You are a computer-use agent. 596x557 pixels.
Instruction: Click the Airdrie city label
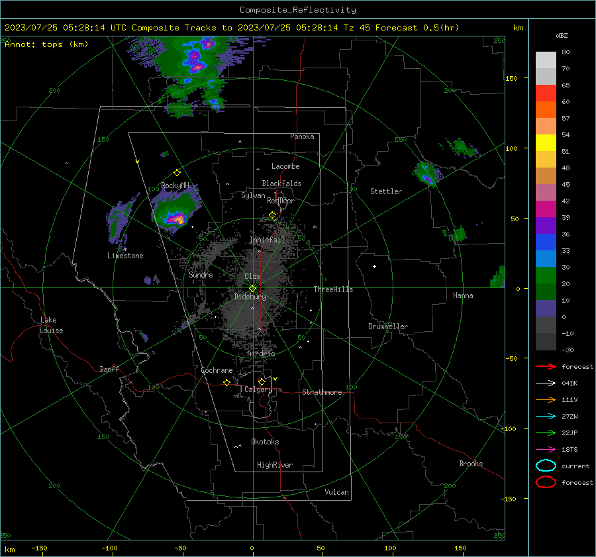pos(261,354)
